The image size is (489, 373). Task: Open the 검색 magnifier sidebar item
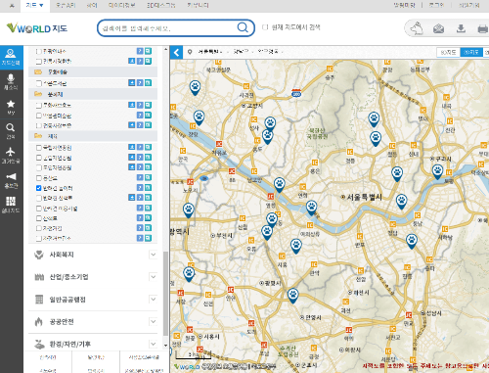11,131
